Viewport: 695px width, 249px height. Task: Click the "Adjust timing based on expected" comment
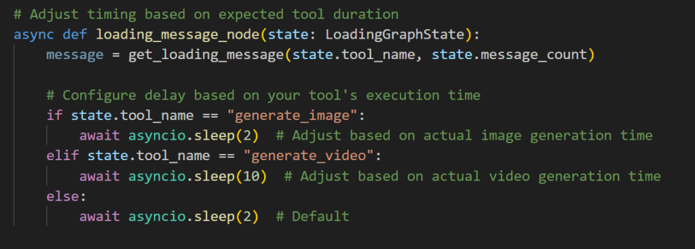[x=157, y=15]
